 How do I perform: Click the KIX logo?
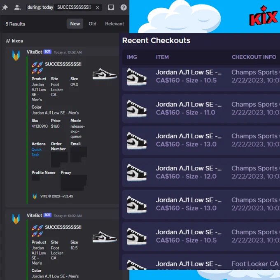coord(264,16)
